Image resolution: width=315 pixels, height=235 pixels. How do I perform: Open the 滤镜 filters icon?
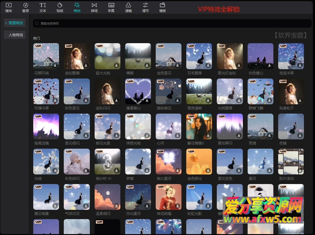[128, 5]
